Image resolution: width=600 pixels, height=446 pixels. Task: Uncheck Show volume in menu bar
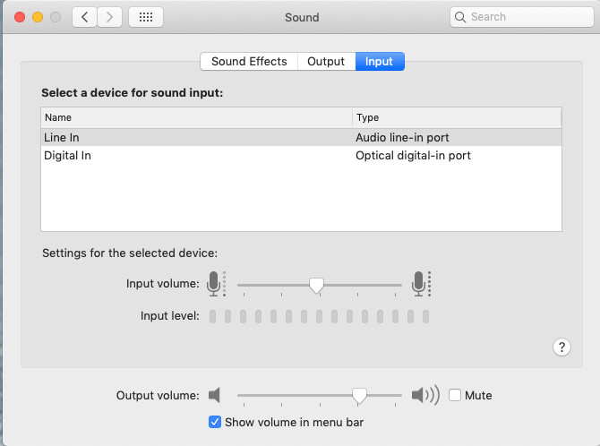[x=215, y=422]
